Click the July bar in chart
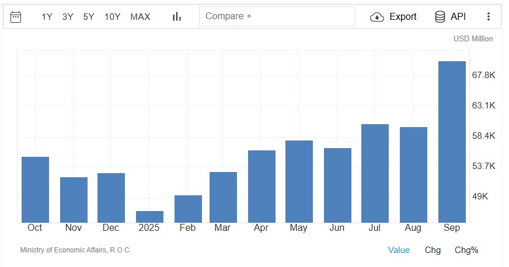Screen dimensions: 509x267 click(x=375, y=173)
